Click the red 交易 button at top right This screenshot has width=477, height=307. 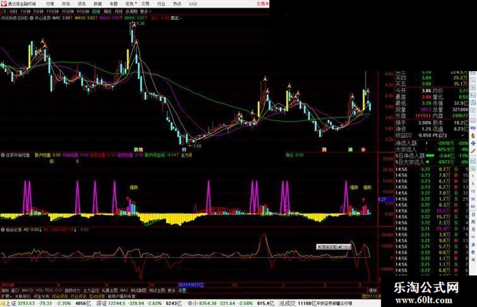262,4
